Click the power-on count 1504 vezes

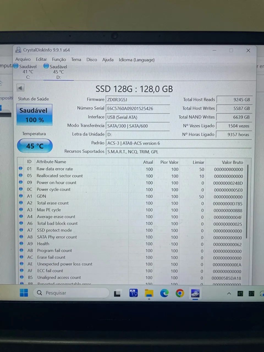[x=234, y=126]
